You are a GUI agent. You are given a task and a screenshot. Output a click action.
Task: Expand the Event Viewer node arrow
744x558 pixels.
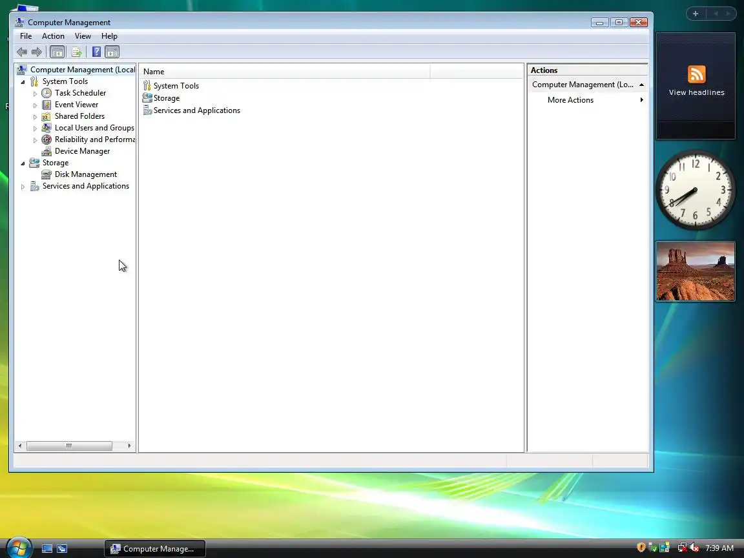click(35, 105)
